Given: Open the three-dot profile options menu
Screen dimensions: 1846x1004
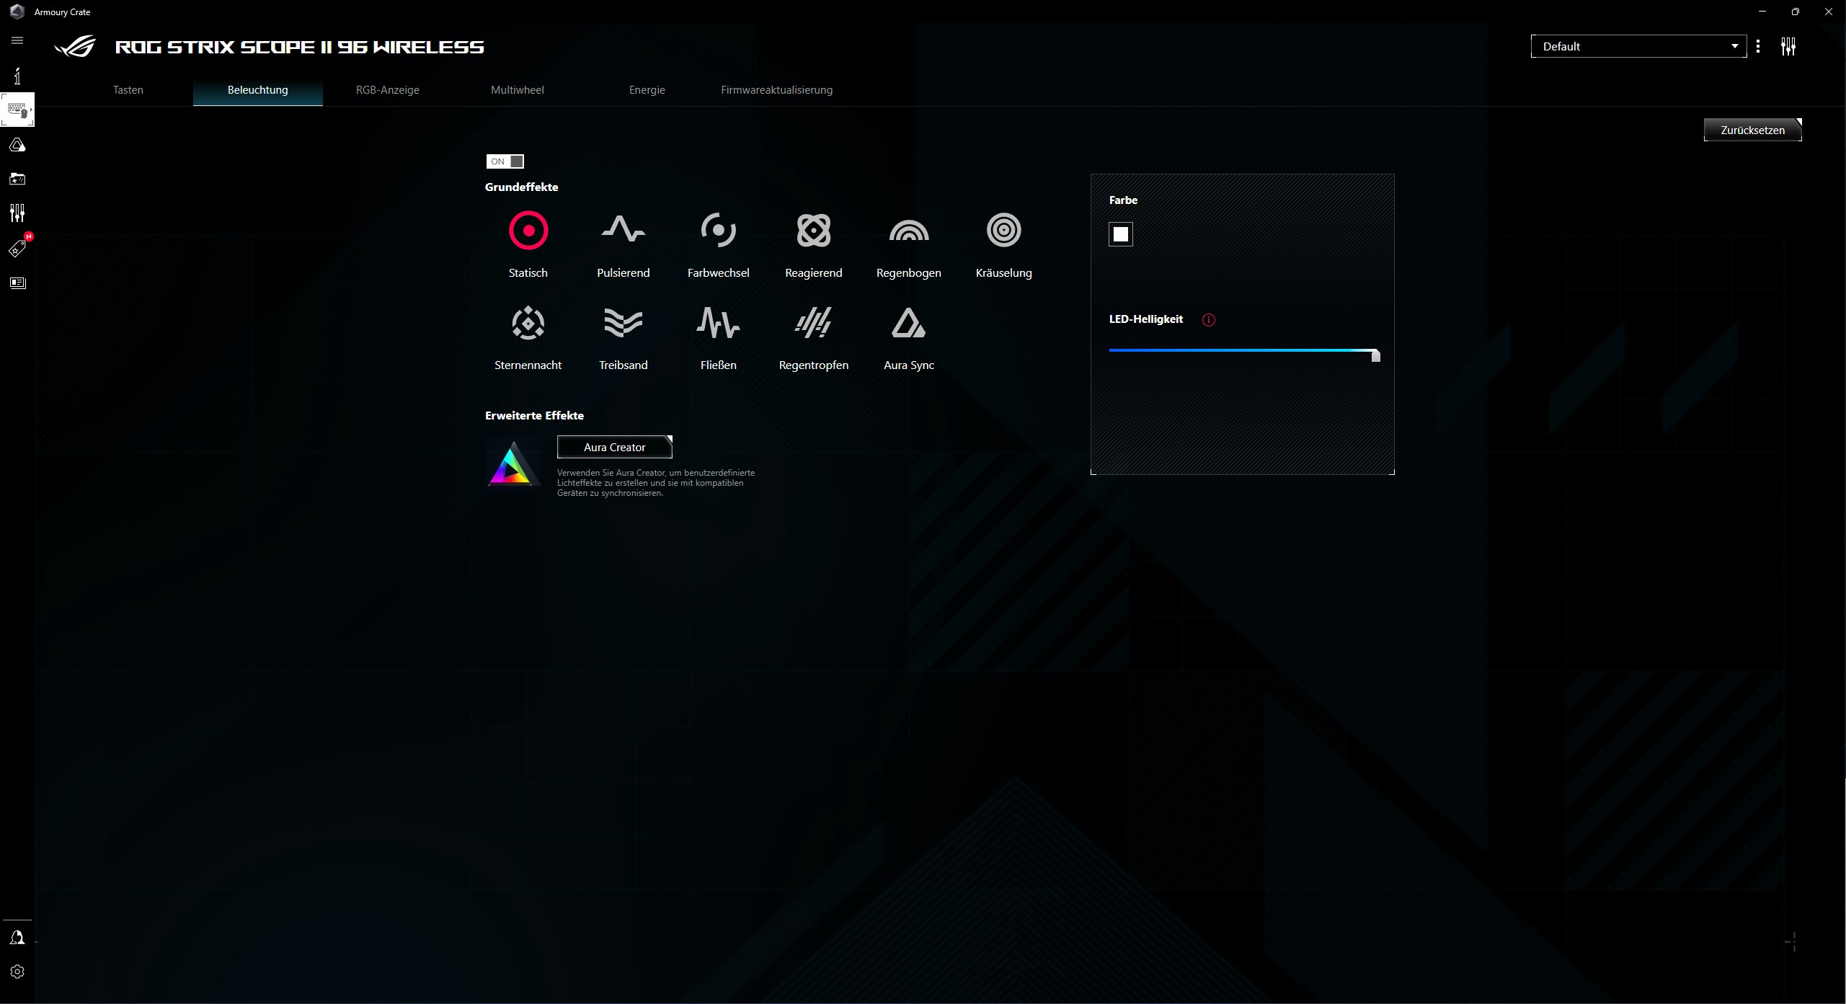Looking at the screenshot, I should (1758, 46).
